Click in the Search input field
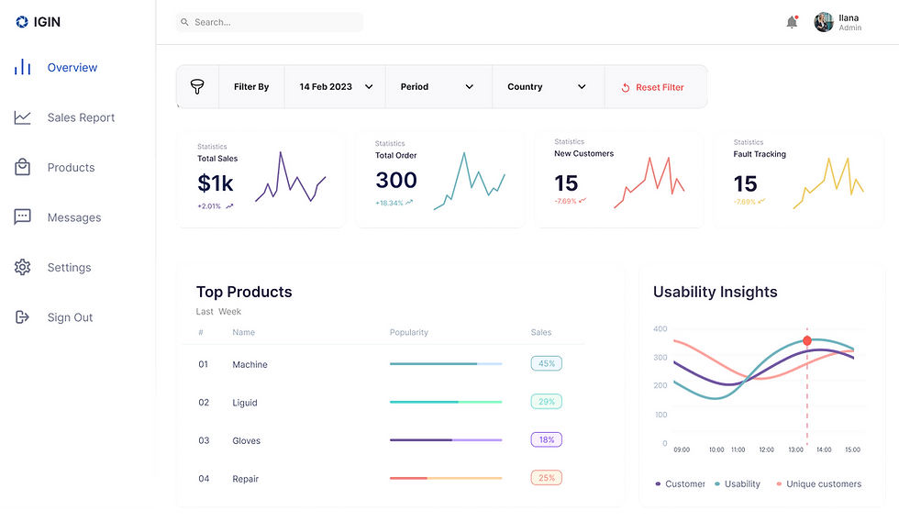 pyautogui.click(x=270, y=22)
